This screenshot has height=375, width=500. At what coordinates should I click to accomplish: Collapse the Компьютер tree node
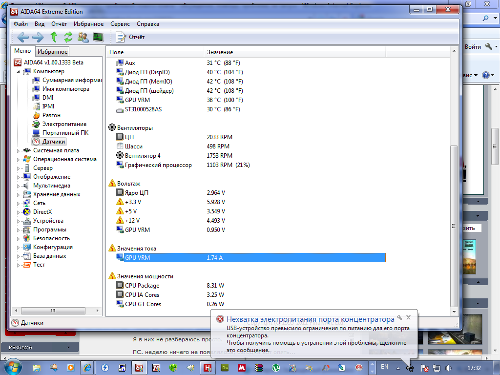[18, 72]
